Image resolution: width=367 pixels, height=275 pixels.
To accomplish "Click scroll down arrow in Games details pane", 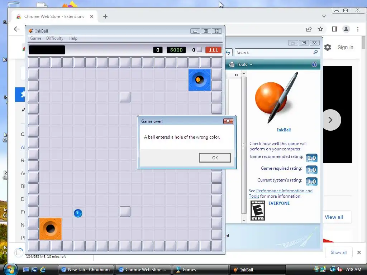I will [244, 220].
